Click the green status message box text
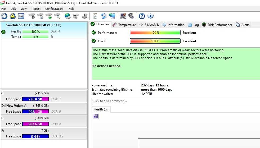This screenshot has width=260, height=148. [x=176, y=64]
